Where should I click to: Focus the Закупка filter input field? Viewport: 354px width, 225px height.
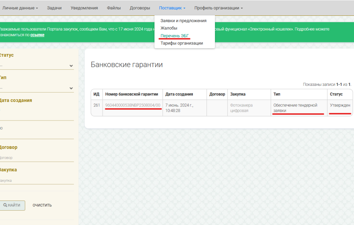pyautogui.click(x=36, y=180)
